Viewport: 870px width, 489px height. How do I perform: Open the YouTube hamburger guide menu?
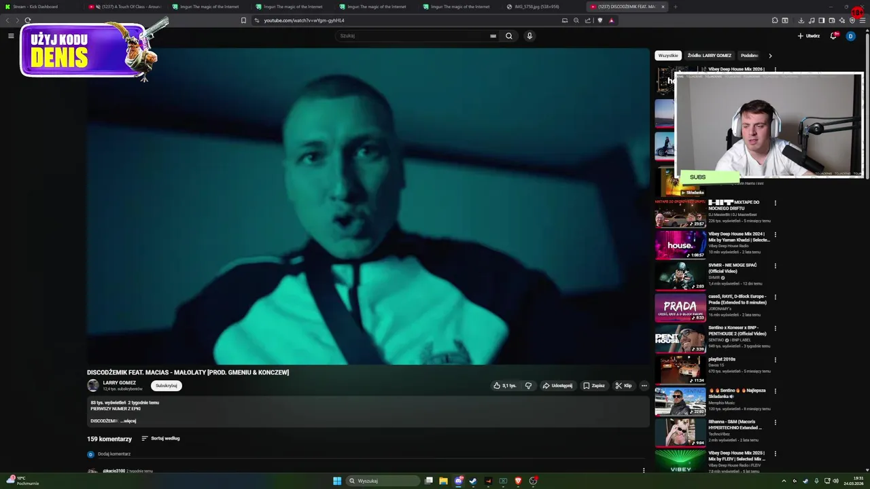[x=11, y=36]
